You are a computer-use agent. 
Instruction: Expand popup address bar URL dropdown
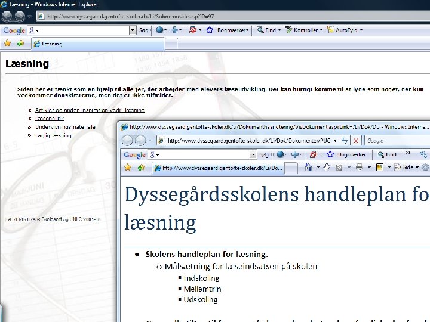tap(335, 141)
